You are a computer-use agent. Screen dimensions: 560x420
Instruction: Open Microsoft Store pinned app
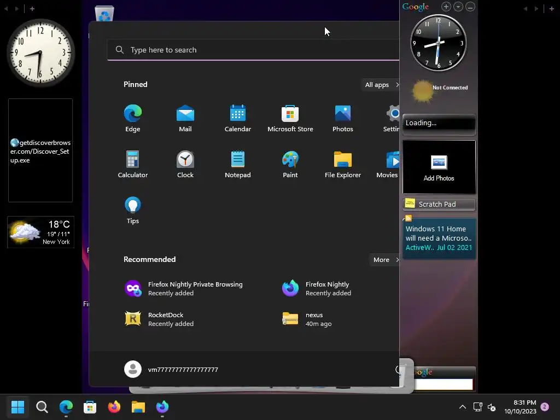point(290,119)
